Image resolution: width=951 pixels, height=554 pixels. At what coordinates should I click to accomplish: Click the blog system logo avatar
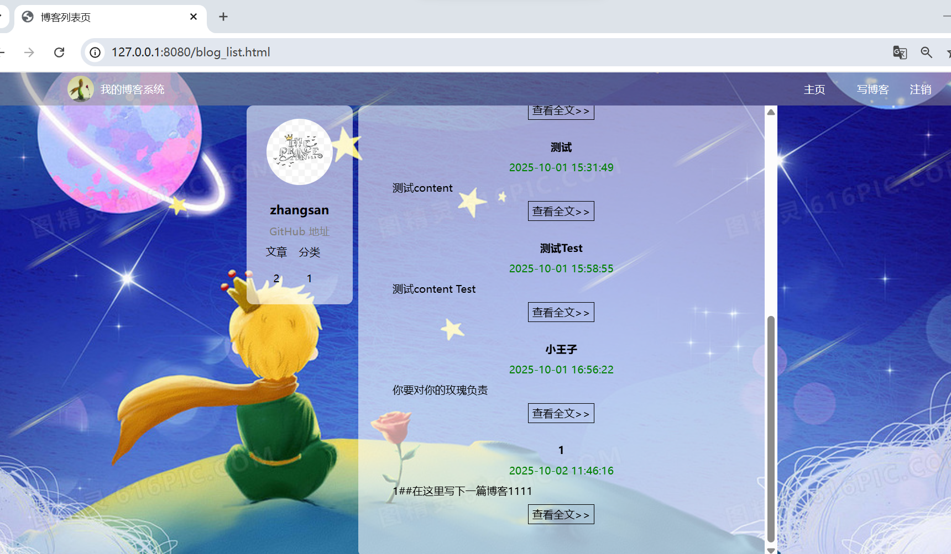[x=81, y=89]
